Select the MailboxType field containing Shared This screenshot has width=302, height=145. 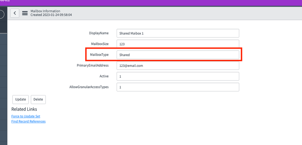(178, 55)
